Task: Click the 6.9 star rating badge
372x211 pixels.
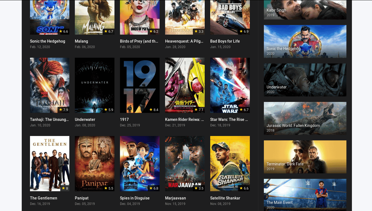Action: 244,31
